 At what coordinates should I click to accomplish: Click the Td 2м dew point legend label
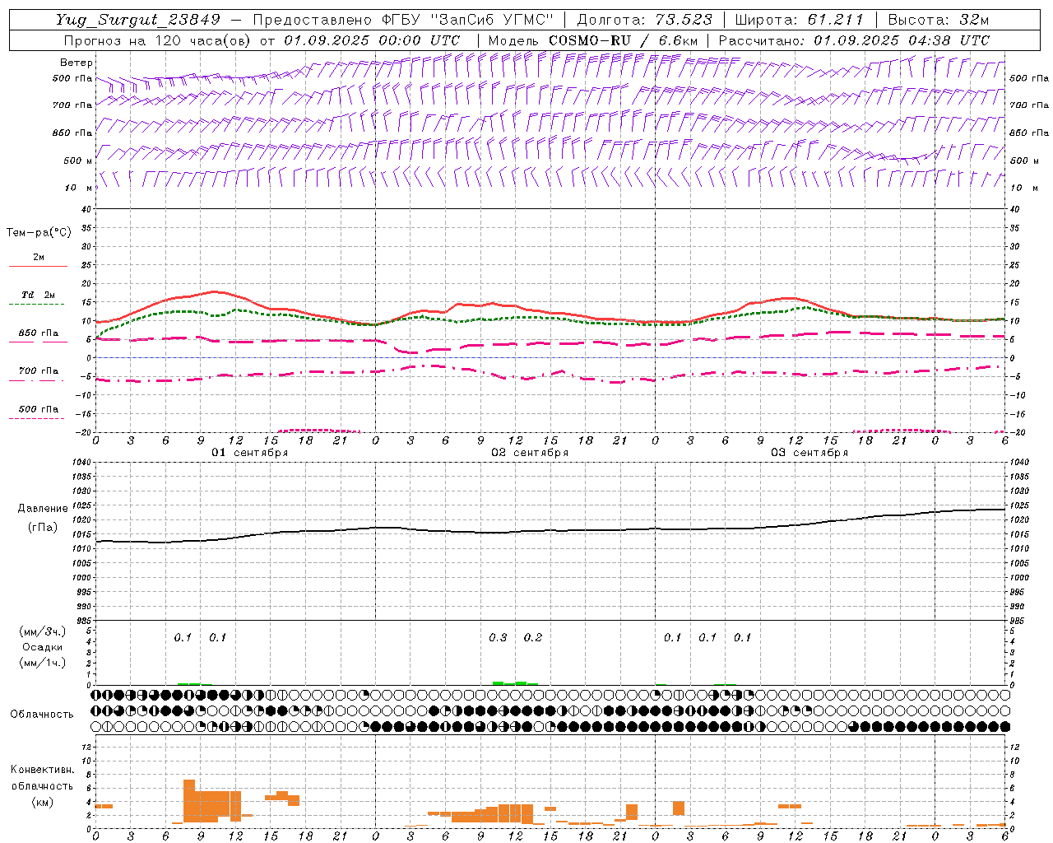pos(39,295)
